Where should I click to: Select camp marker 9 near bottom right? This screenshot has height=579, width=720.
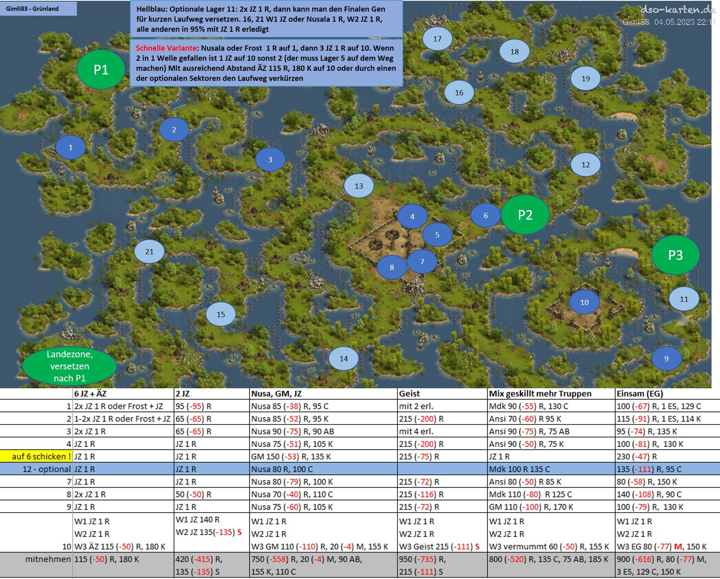coord(666,359)
